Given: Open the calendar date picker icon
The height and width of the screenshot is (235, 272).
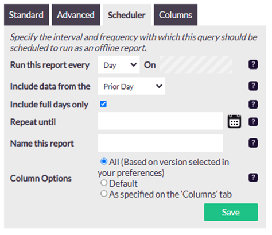Looking at the screenshot, I should (x=234, y=121).
